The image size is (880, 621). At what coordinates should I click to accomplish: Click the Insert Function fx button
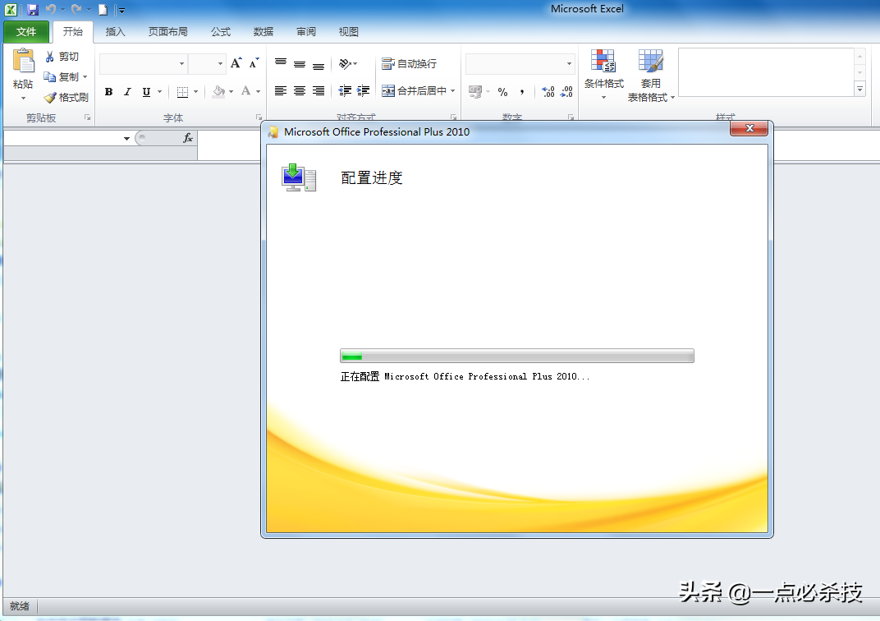click(188, 138)
